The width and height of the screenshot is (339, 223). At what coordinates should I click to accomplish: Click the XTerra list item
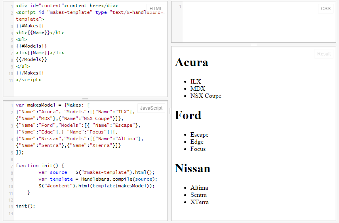coord(199,202)
